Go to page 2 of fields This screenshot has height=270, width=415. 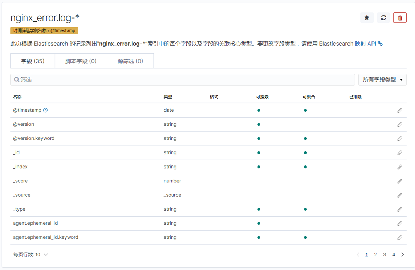(375, 255)
